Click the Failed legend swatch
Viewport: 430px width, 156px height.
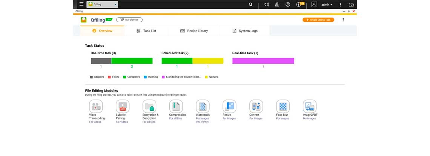pyautogui.click(x=109, y=77)
